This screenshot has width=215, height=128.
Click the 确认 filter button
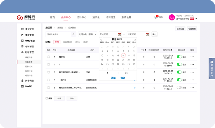pyautogui.click(x=155, y=34)
